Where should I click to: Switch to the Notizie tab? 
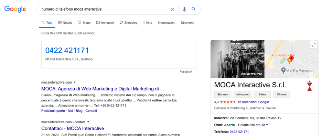tap(65, 23)
